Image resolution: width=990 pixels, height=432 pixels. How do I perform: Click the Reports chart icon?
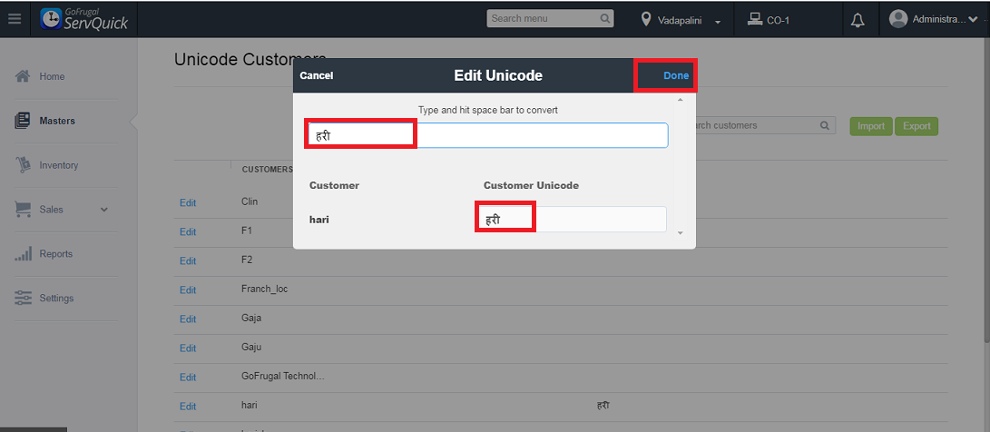25,254
